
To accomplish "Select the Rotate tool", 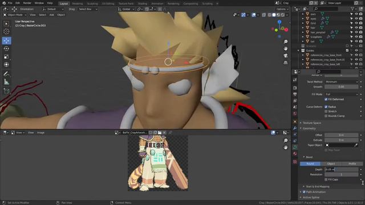I will (x=6, y=48).
